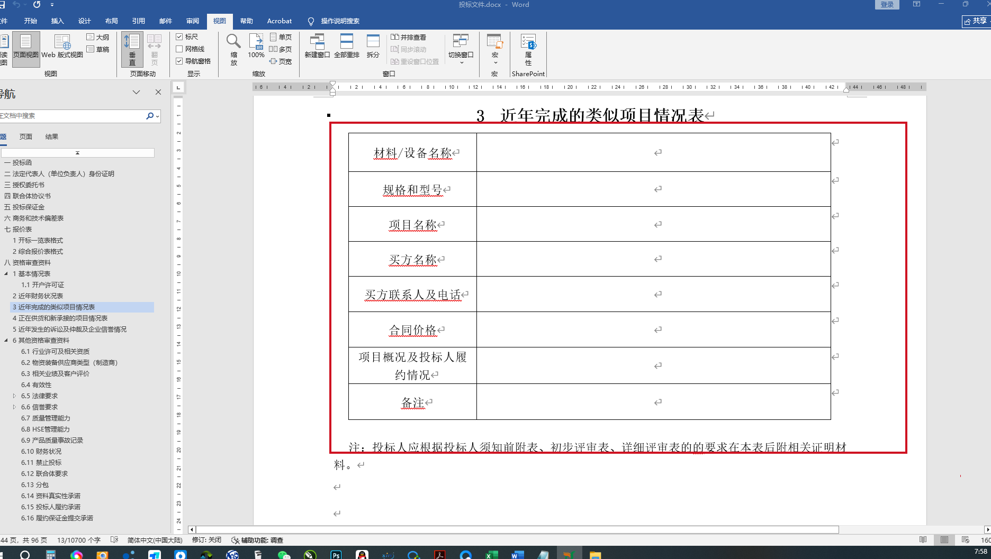Viewport: 991px width, 559px height.
Task: Split the document window (拆分)
Action: click(x=373, y=47)
